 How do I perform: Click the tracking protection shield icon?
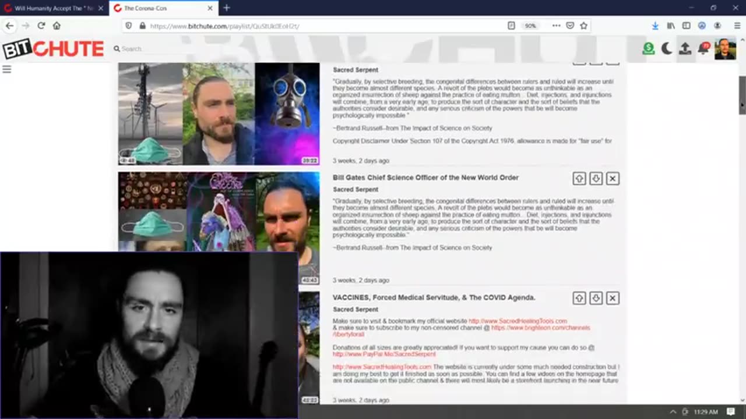[x=130, y=26]
